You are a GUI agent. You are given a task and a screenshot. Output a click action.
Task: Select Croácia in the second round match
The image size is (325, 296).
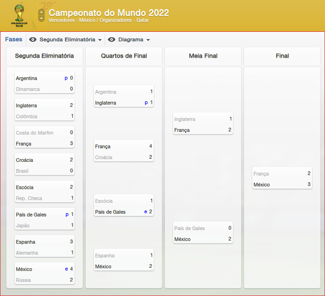[x=25, y=160]
